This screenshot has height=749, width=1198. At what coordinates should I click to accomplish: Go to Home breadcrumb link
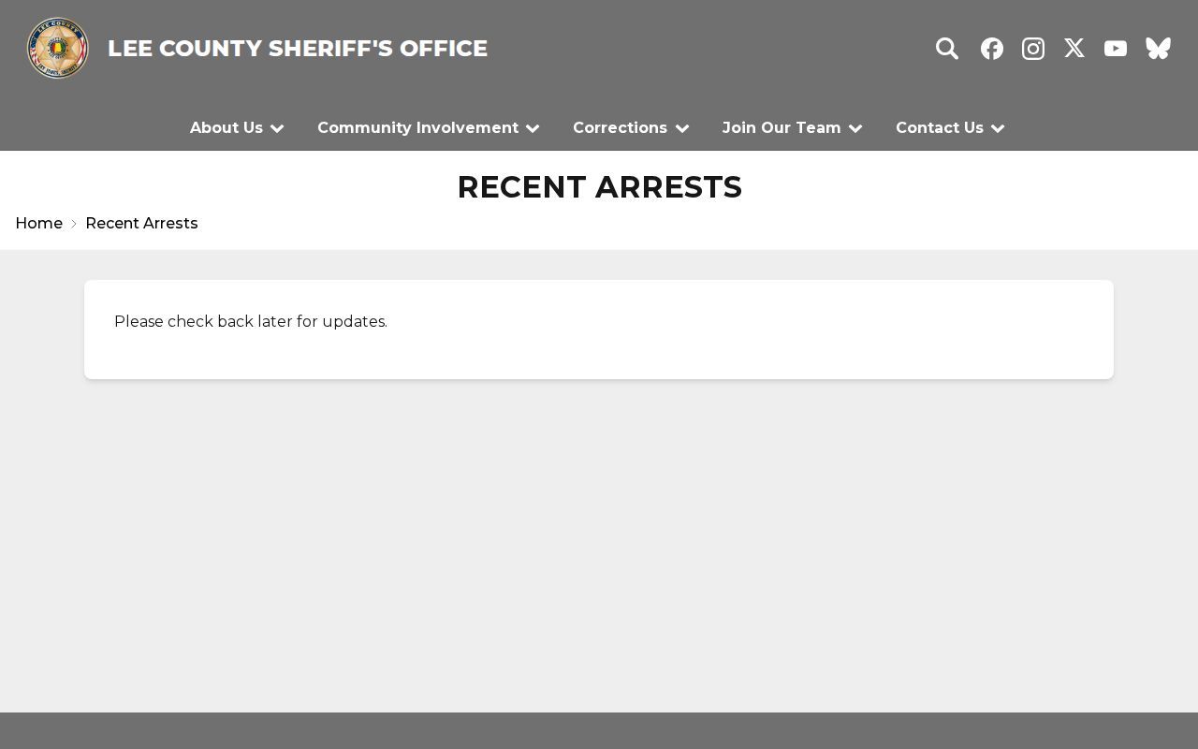(39, 223)
